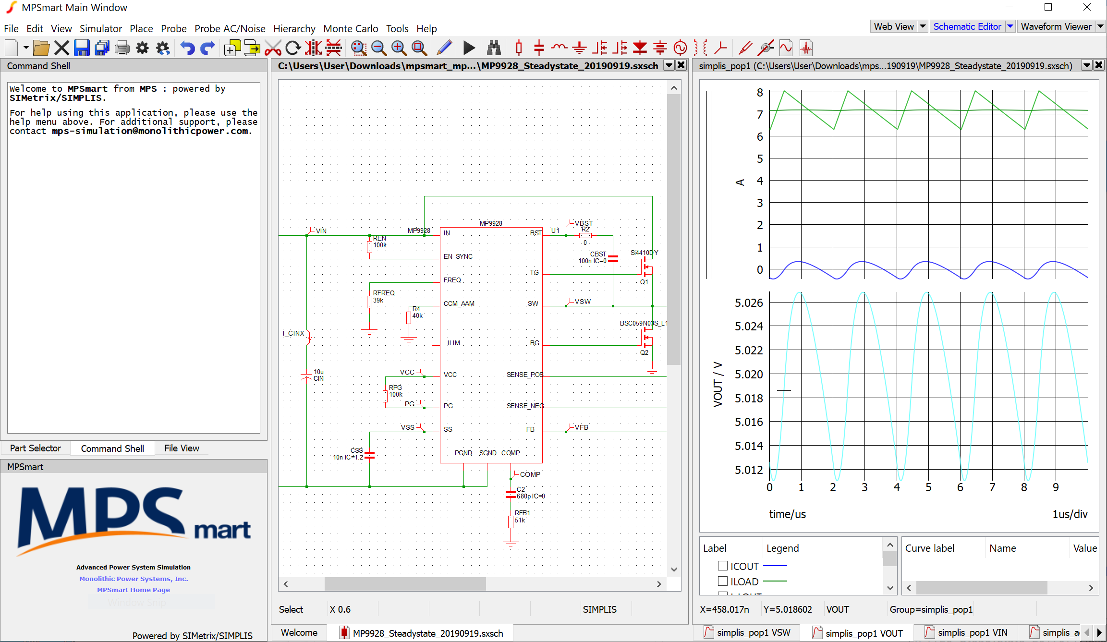Image resolution: width=1107 pixels, height=642 pixels.
Task: Select the simplis_pop1 VIN waveform tab
Action: [966, 632]
